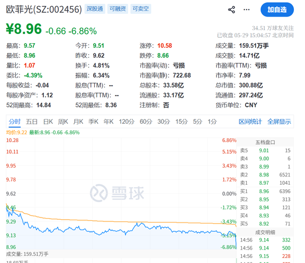Select the 5分 interval tab
This screenshot has width=305, height=263.
197,122
